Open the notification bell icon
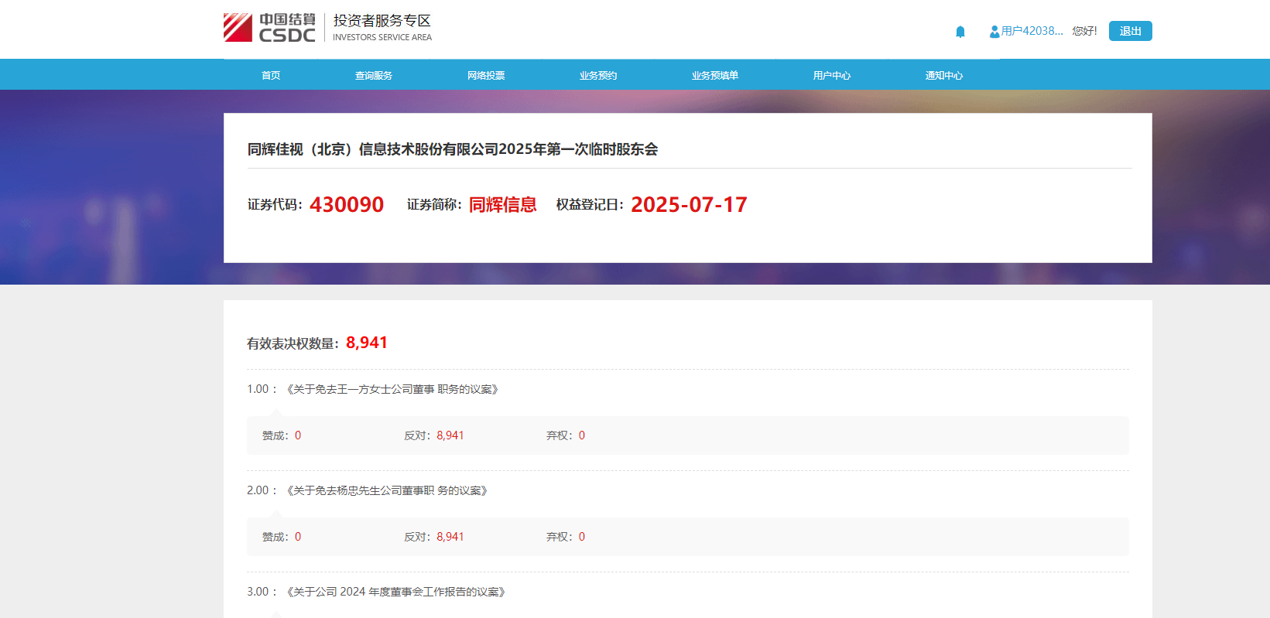Image resolution: width=1270 pixels, height=618 pixels. coord(960,32)
